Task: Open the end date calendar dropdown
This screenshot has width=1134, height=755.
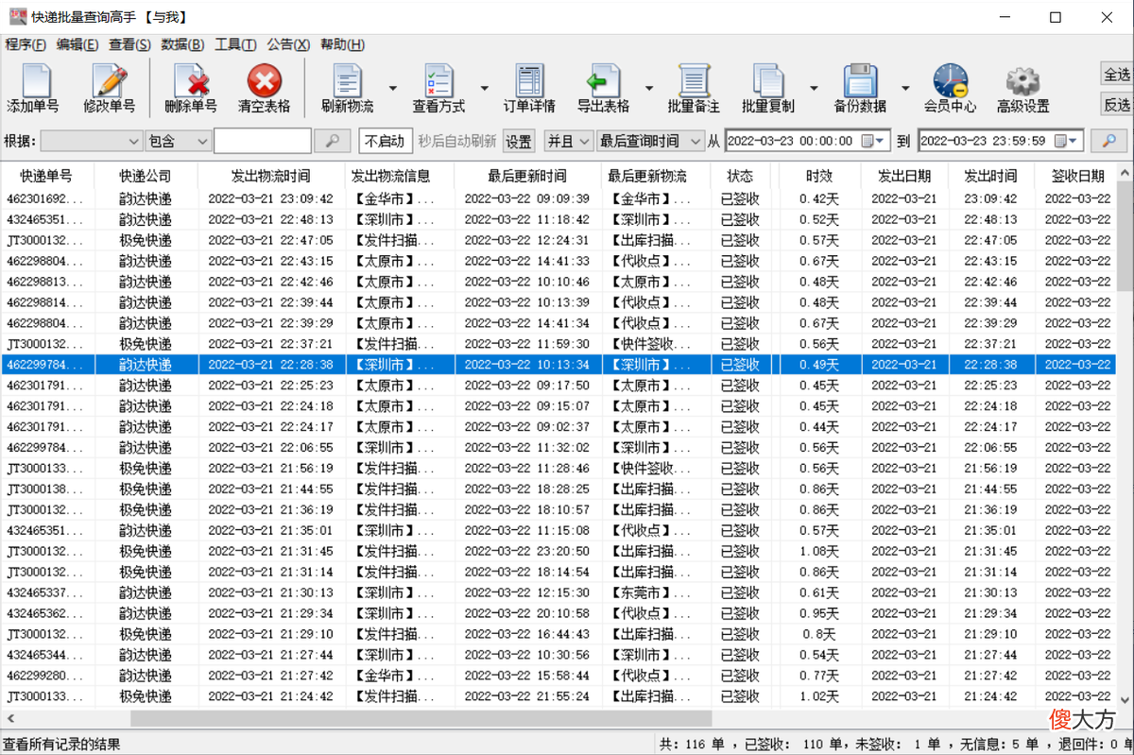Action: [x=1068, y=141]
